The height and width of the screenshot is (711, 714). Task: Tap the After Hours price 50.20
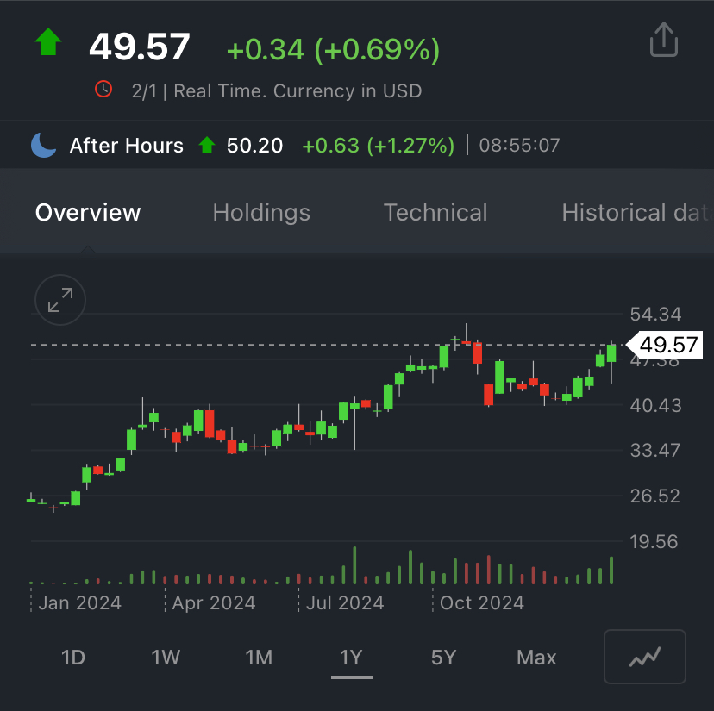(x=255, y=146)
